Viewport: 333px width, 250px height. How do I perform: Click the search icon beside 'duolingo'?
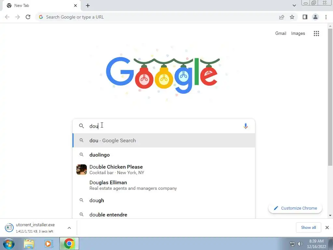coord(82,155)
